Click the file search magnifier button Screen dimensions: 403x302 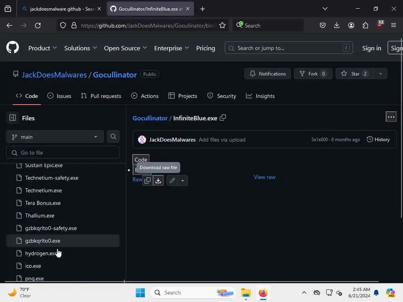pos(113,136)
